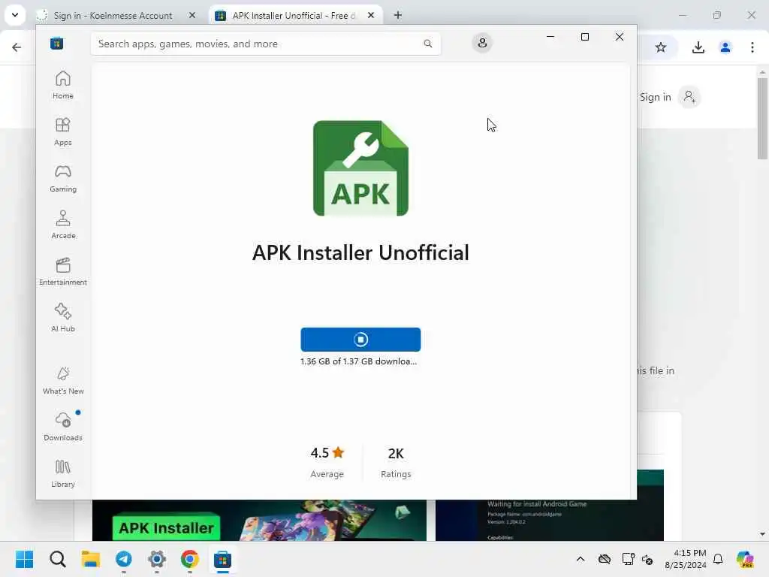
Task: Open the clock showing 4:15 PM
Action: pyautogui.click(x=685, y=559)
